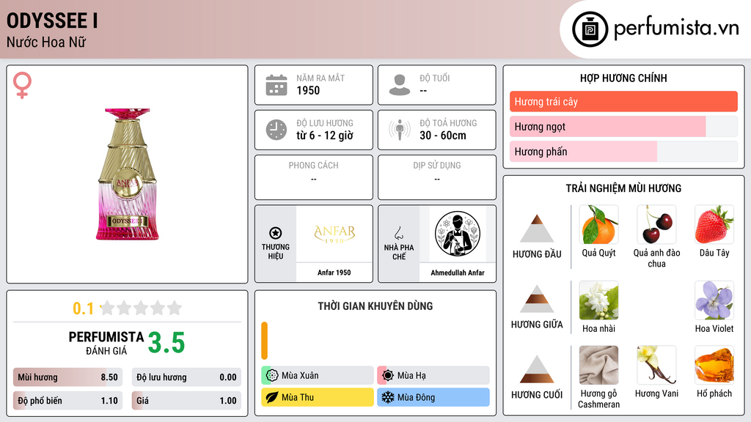Image resolution: width=751 pixels, height=422 pixels.
Task: Click the Perfumista đánh giá label
Action: coord(106,343)
